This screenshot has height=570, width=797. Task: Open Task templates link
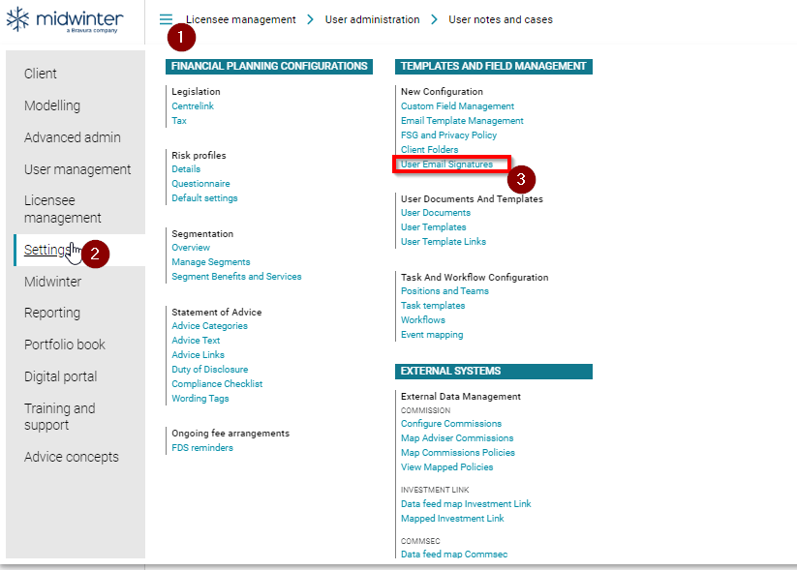pos(433,305)
